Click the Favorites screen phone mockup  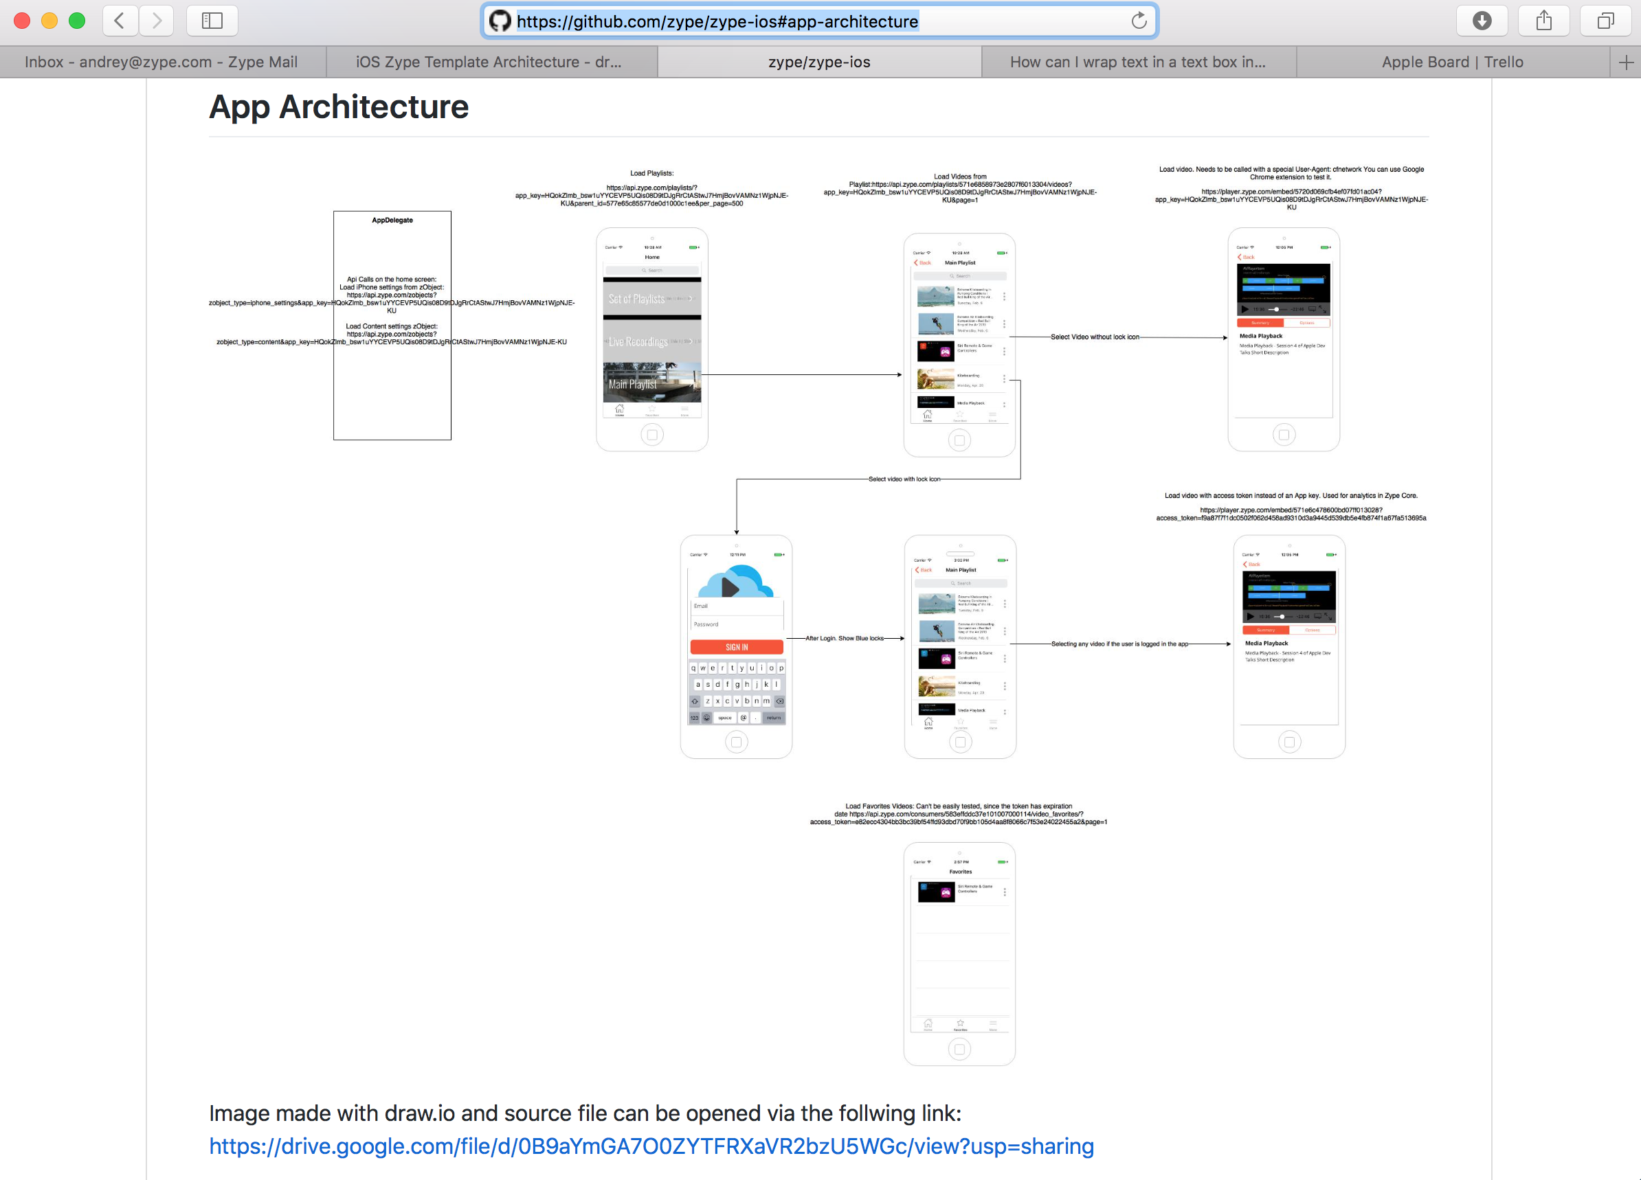(x=959, y=954)
